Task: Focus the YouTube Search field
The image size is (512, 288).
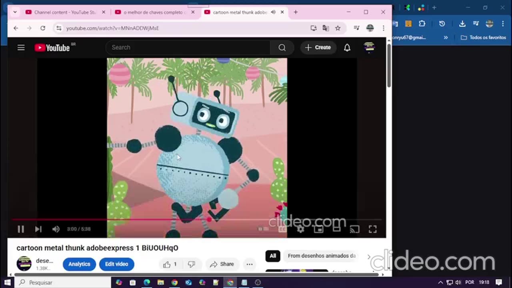Action: tap(188, 48)
